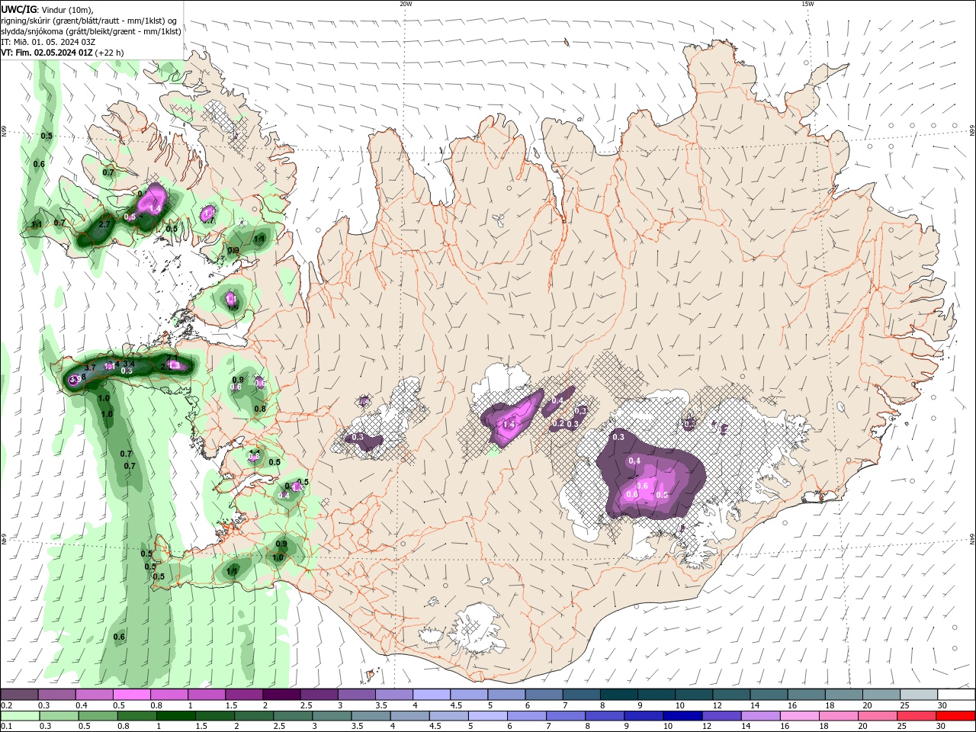Pick the lavender snow legend swatch labeled 4
976x732 pixels.
pyautogui.click(x=431, y=695)
